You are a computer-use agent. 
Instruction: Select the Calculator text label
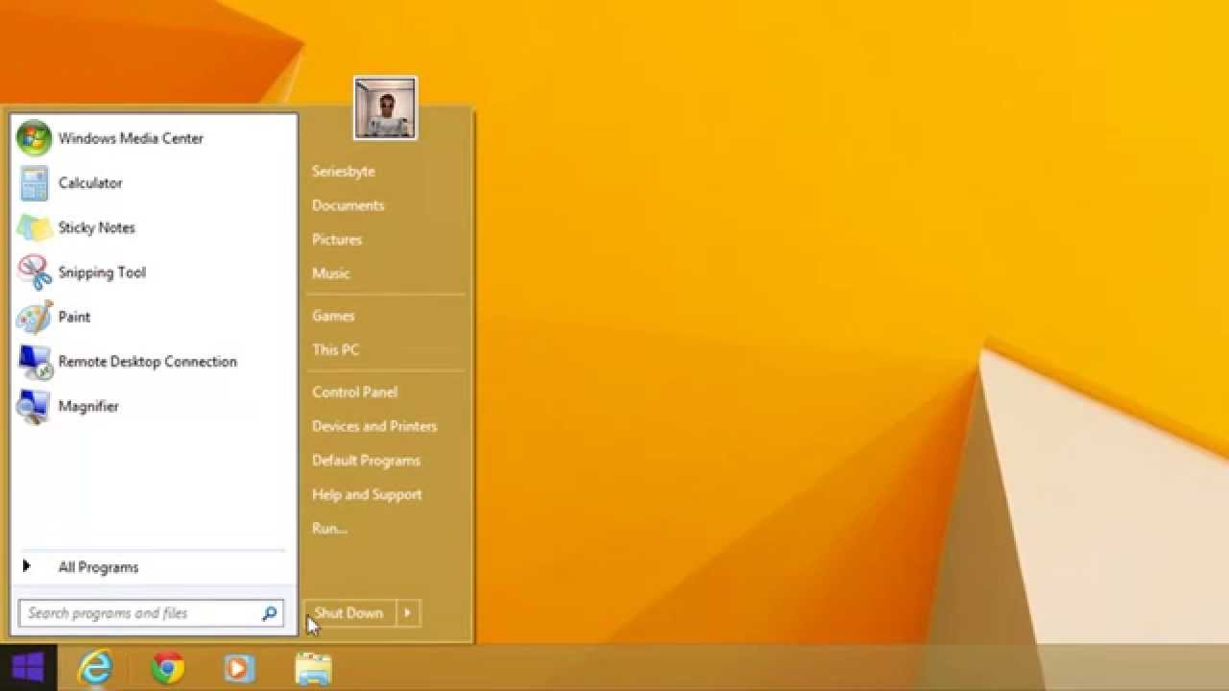pyautogui.click(x=90, y=183)
